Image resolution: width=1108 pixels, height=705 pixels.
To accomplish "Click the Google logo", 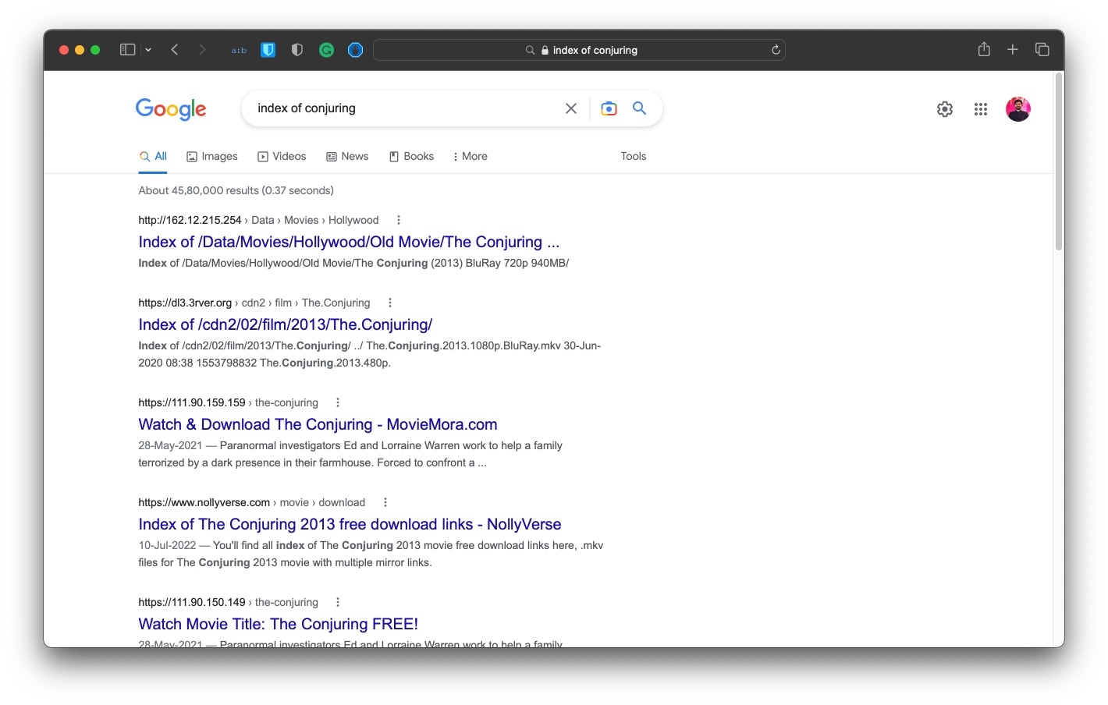I will pos(171,109).
